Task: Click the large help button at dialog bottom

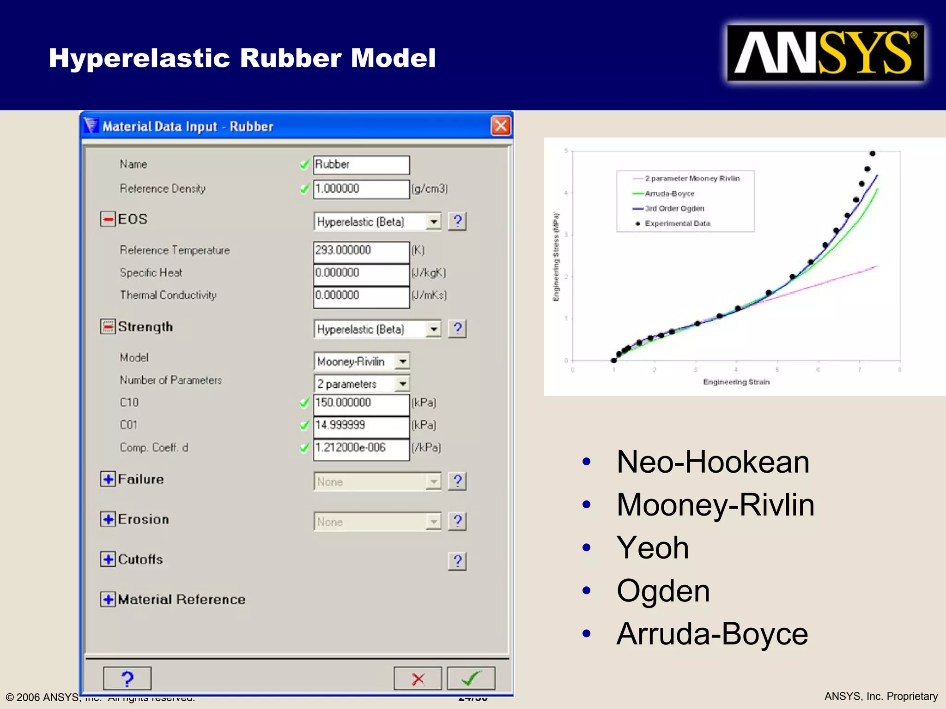Action: click(x=127, y=679)
